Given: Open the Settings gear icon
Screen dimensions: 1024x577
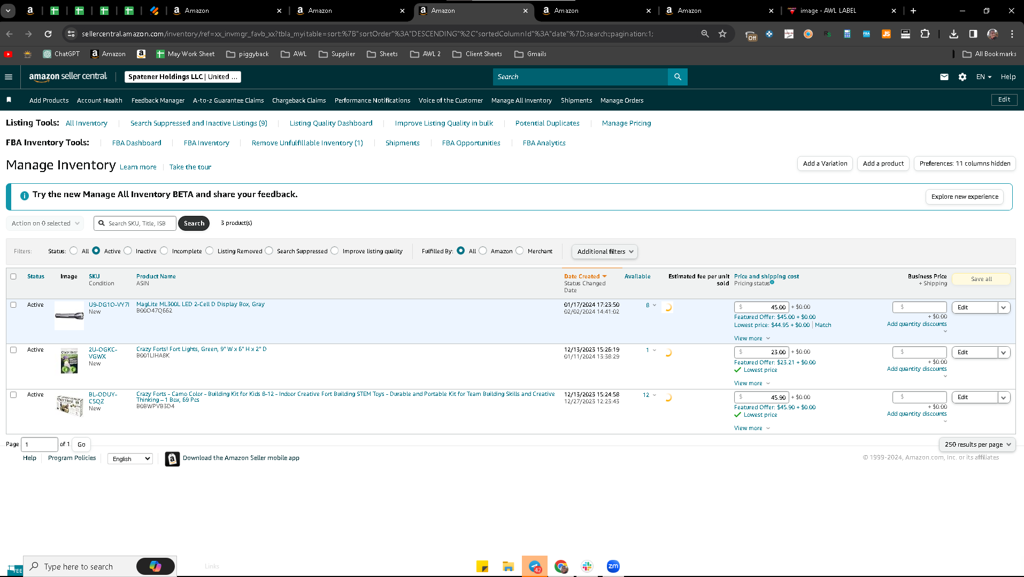Looking at the screenshot, I should click(963, 77).
